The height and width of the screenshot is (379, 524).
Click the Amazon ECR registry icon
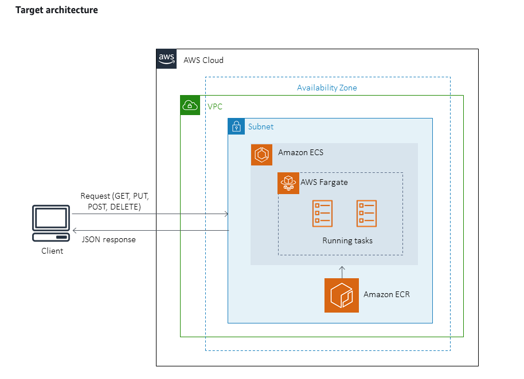pyautogui.click(x=342, y=295)
